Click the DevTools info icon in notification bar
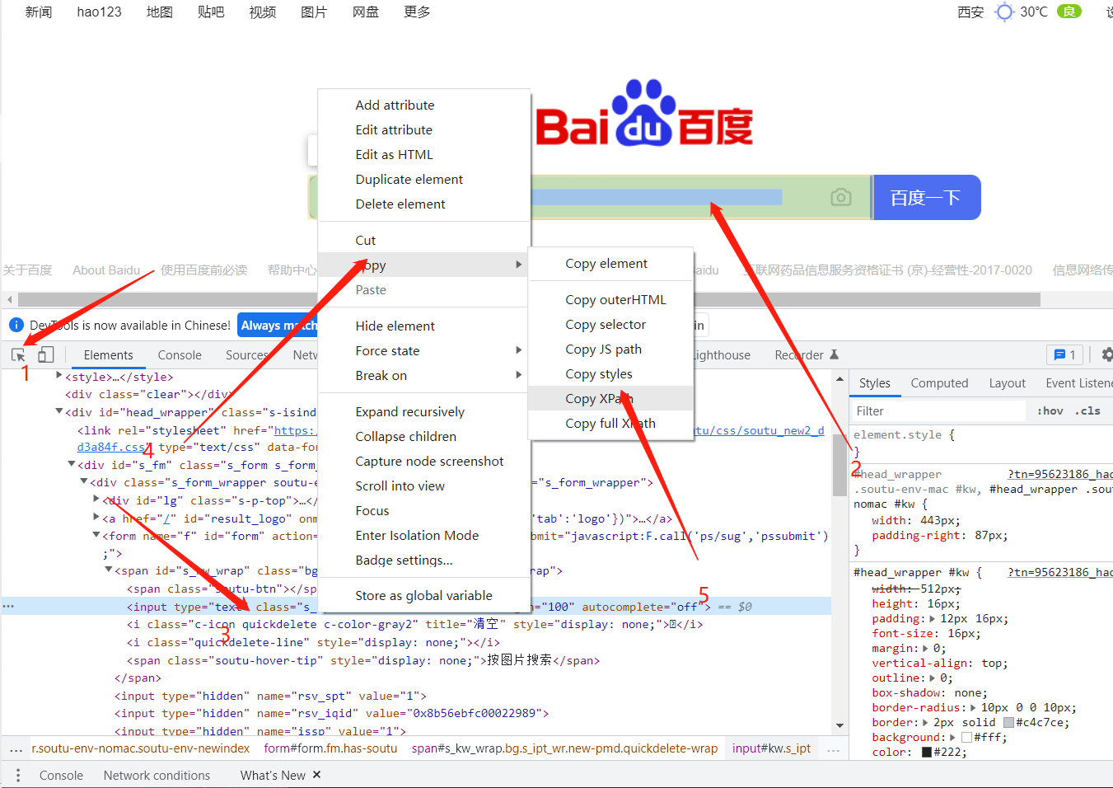Screen dimensions: 1113x788 (x=16, y=326)
